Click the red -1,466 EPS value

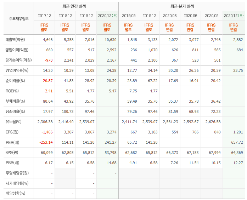[x=47, y=132]
